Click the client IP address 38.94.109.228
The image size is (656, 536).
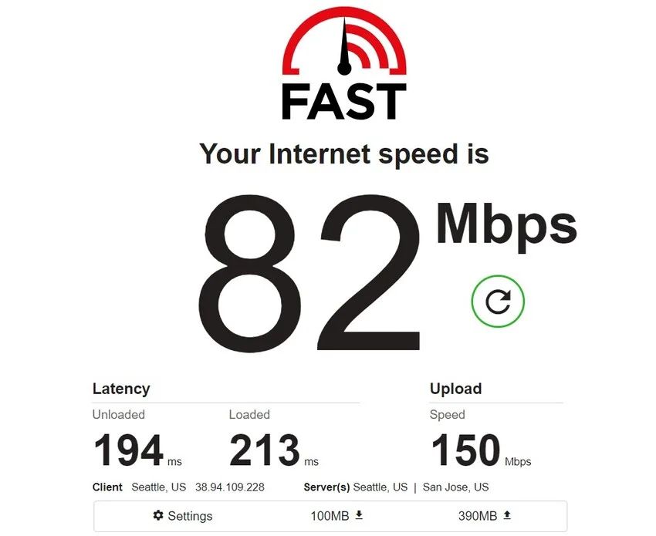pos(230,487)
